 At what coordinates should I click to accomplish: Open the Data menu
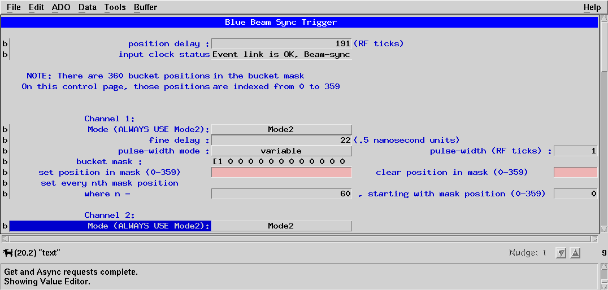pyautogui.click(x=88, y=7)
